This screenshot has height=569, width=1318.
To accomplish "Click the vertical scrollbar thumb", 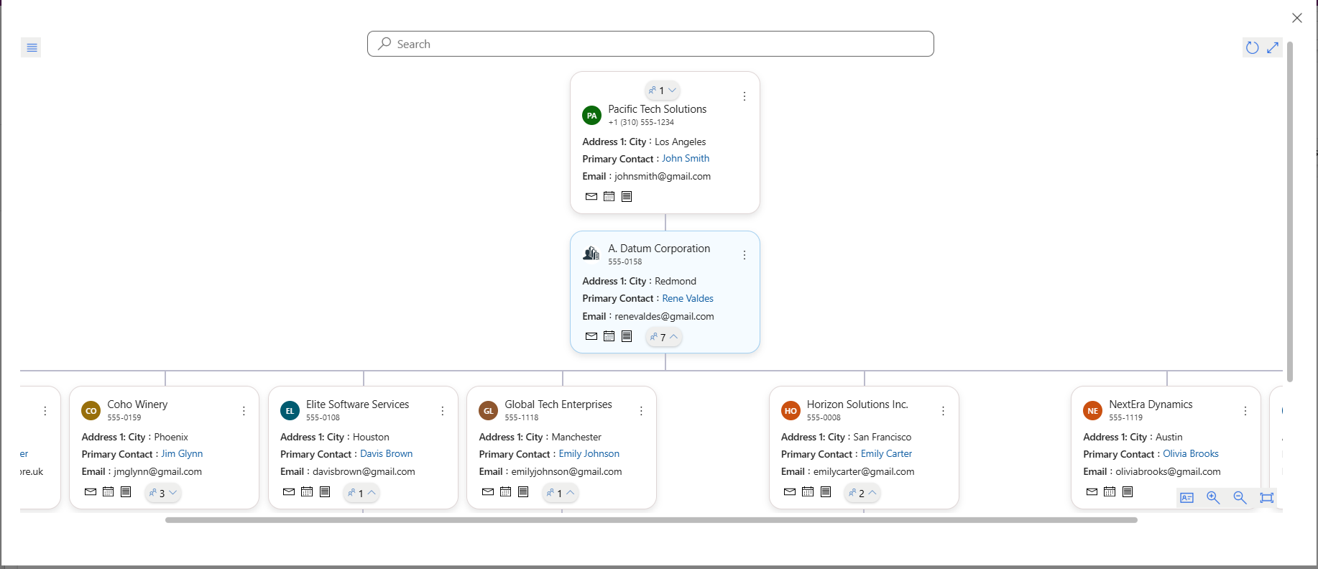I will click(x=1290, y=212).
